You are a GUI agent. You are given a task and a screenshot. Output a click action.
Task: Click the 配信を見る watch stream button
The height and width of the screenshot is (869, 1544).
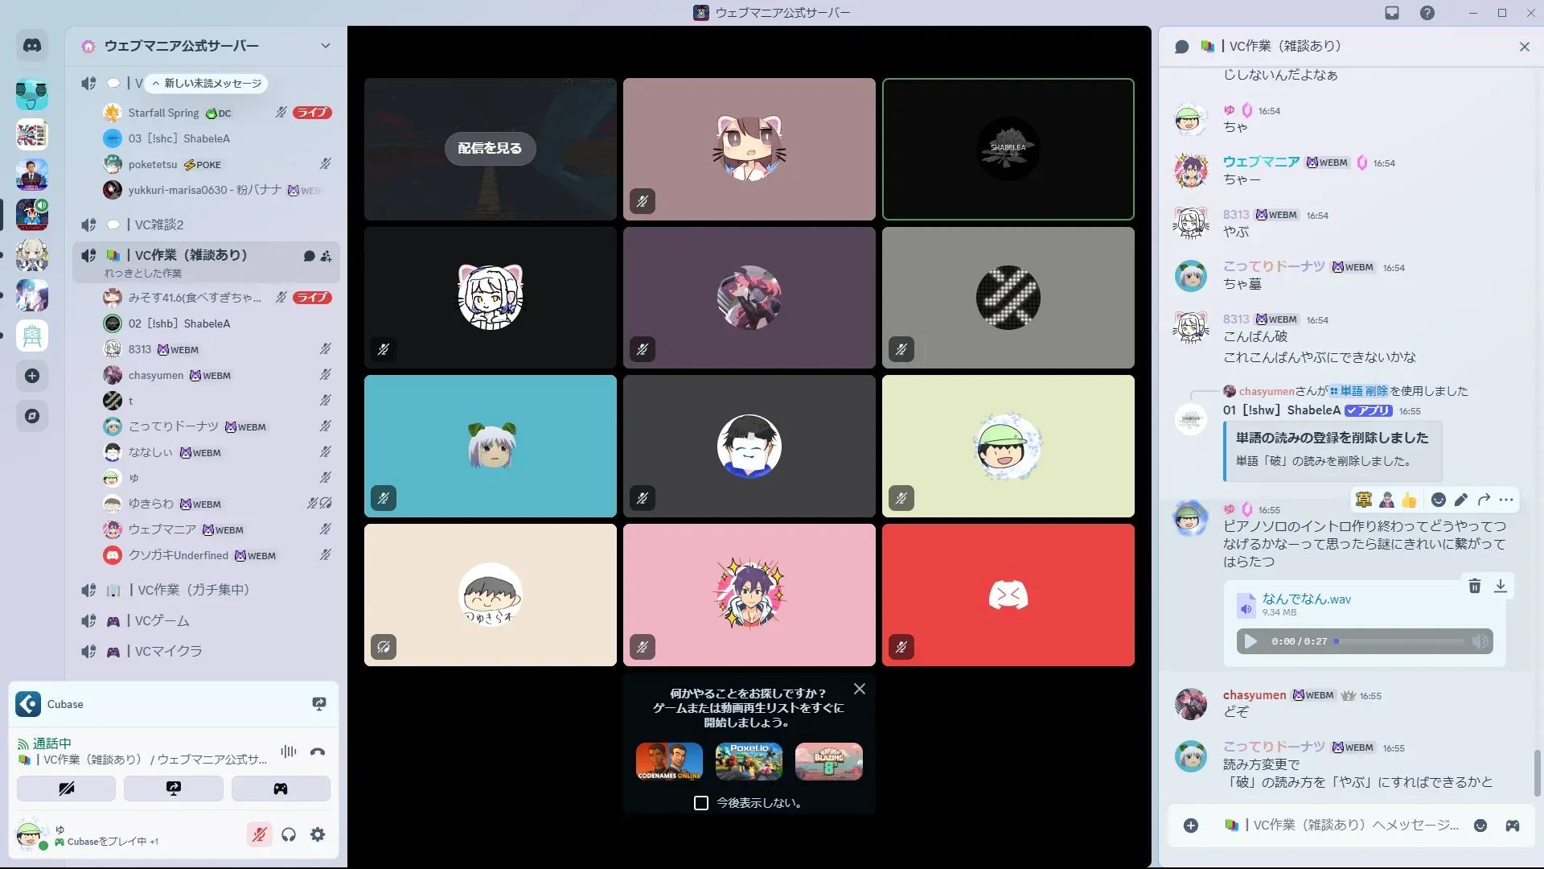click(x=490, y=148)
